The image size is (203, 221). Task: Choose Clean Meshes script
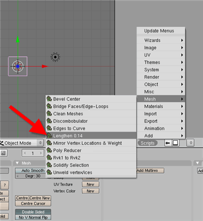point(91,114)
